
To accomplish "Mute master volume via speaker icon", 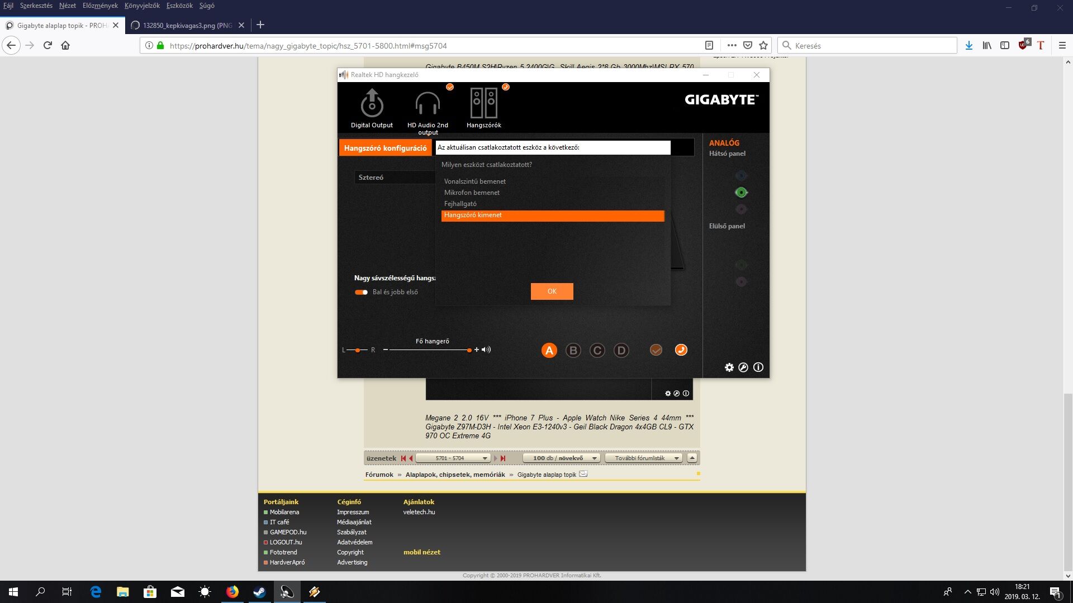I will (x=486, y=350).
